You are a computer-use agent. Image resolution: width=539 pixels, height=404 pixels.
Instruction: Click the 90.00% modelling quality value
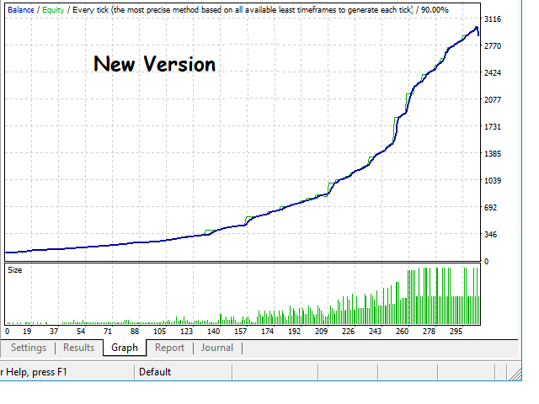[435, 10]
